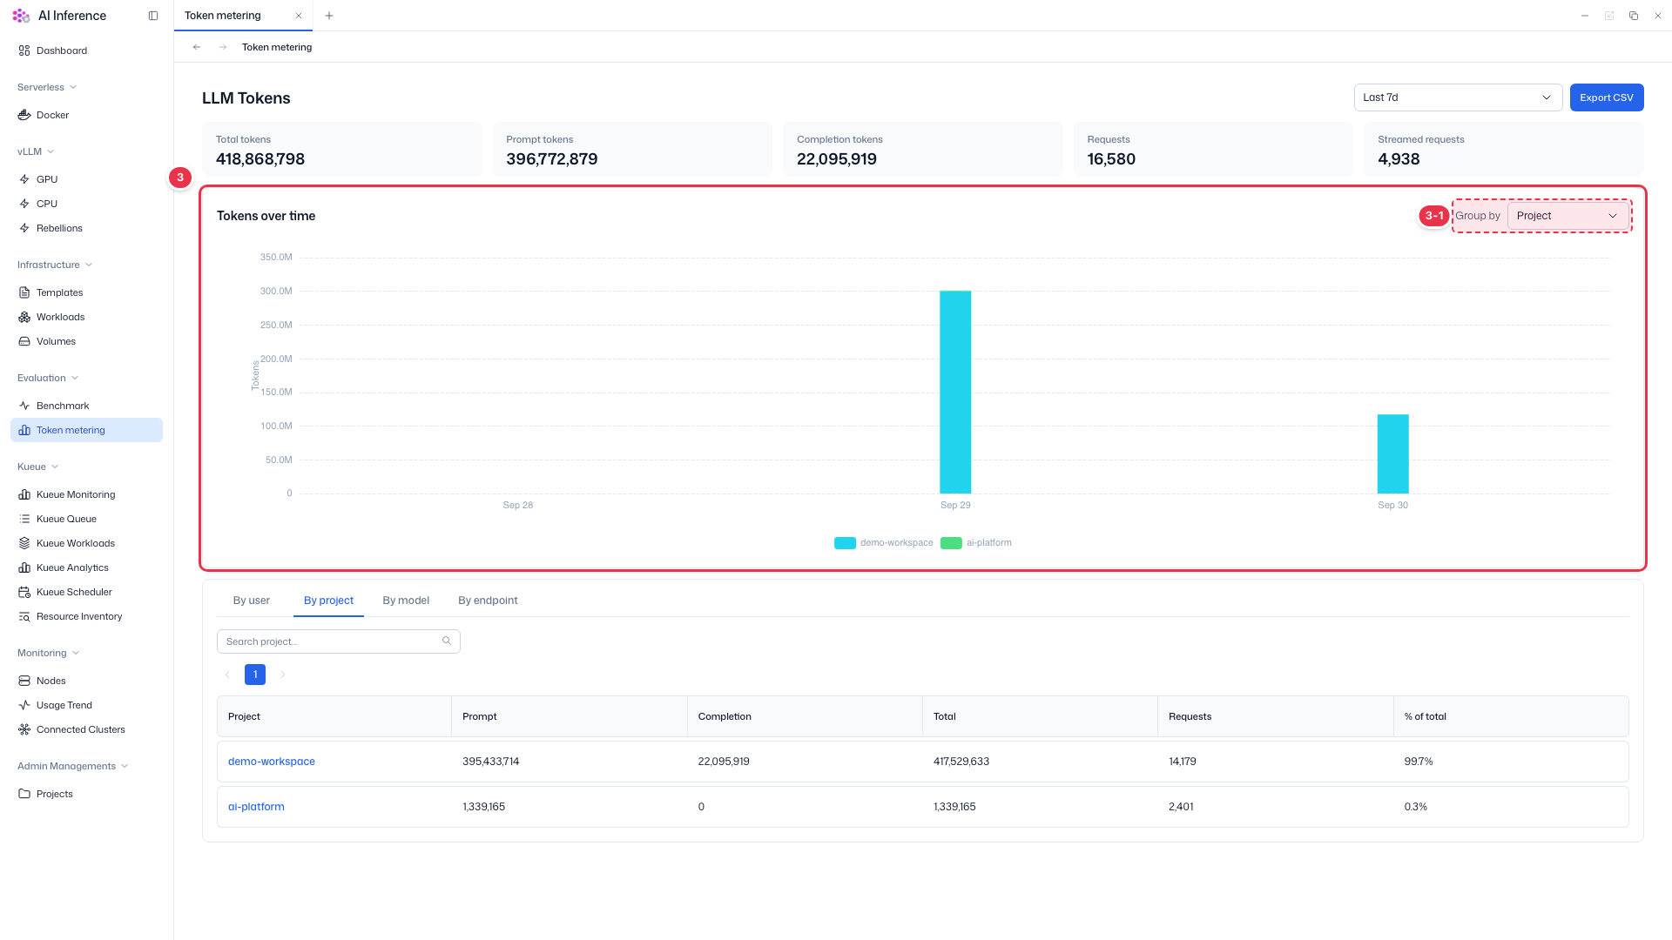Viewport: 1672px width, 940px height.
Task: Switch to the By endpoint tab
Action: (488, 601)
